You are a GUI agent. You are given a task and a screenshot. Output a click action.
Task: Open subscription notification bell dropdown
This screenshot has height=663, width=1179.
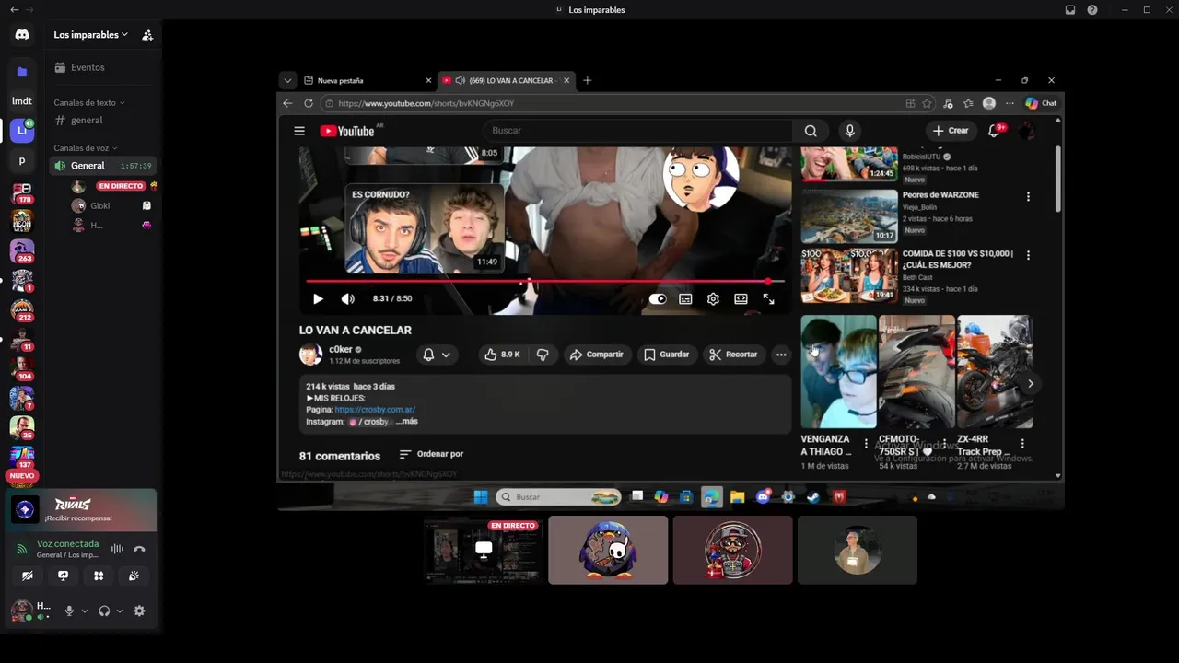pyautogui.click(x=437, y=355)
